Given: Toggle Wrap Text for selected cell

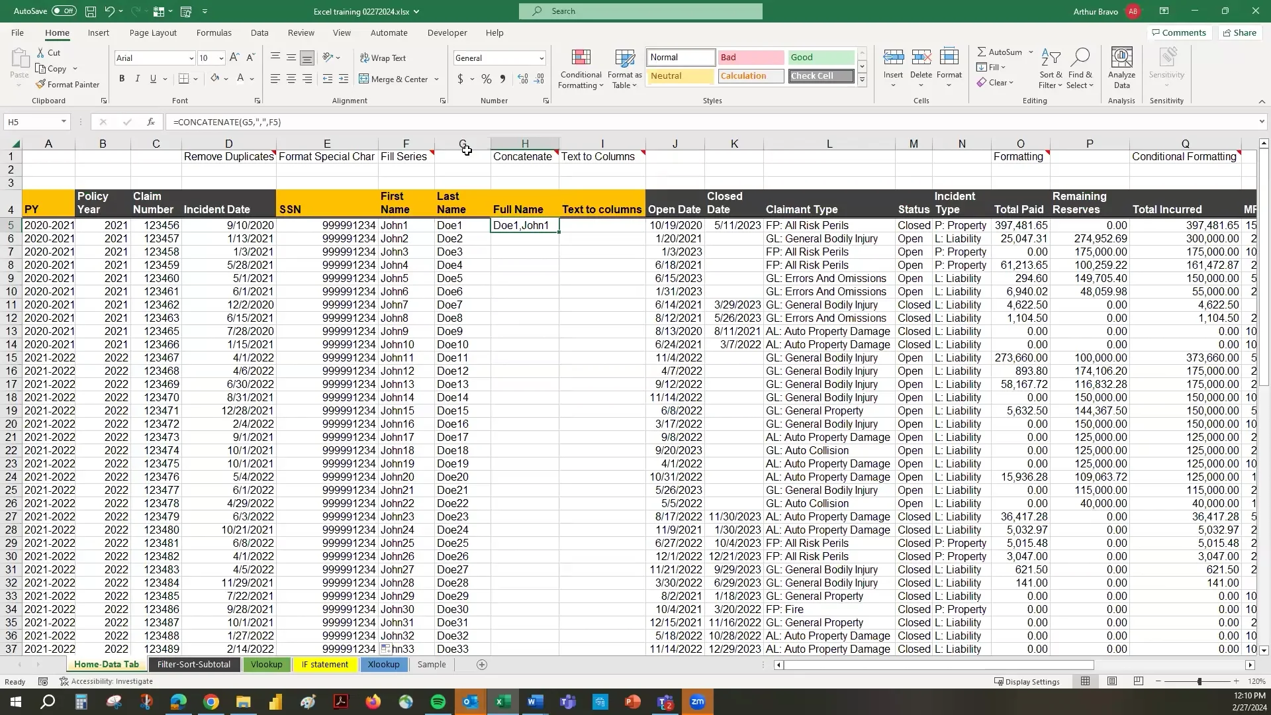Looking at the screenshot, I should pyautogui.click(x=384, y=58).
